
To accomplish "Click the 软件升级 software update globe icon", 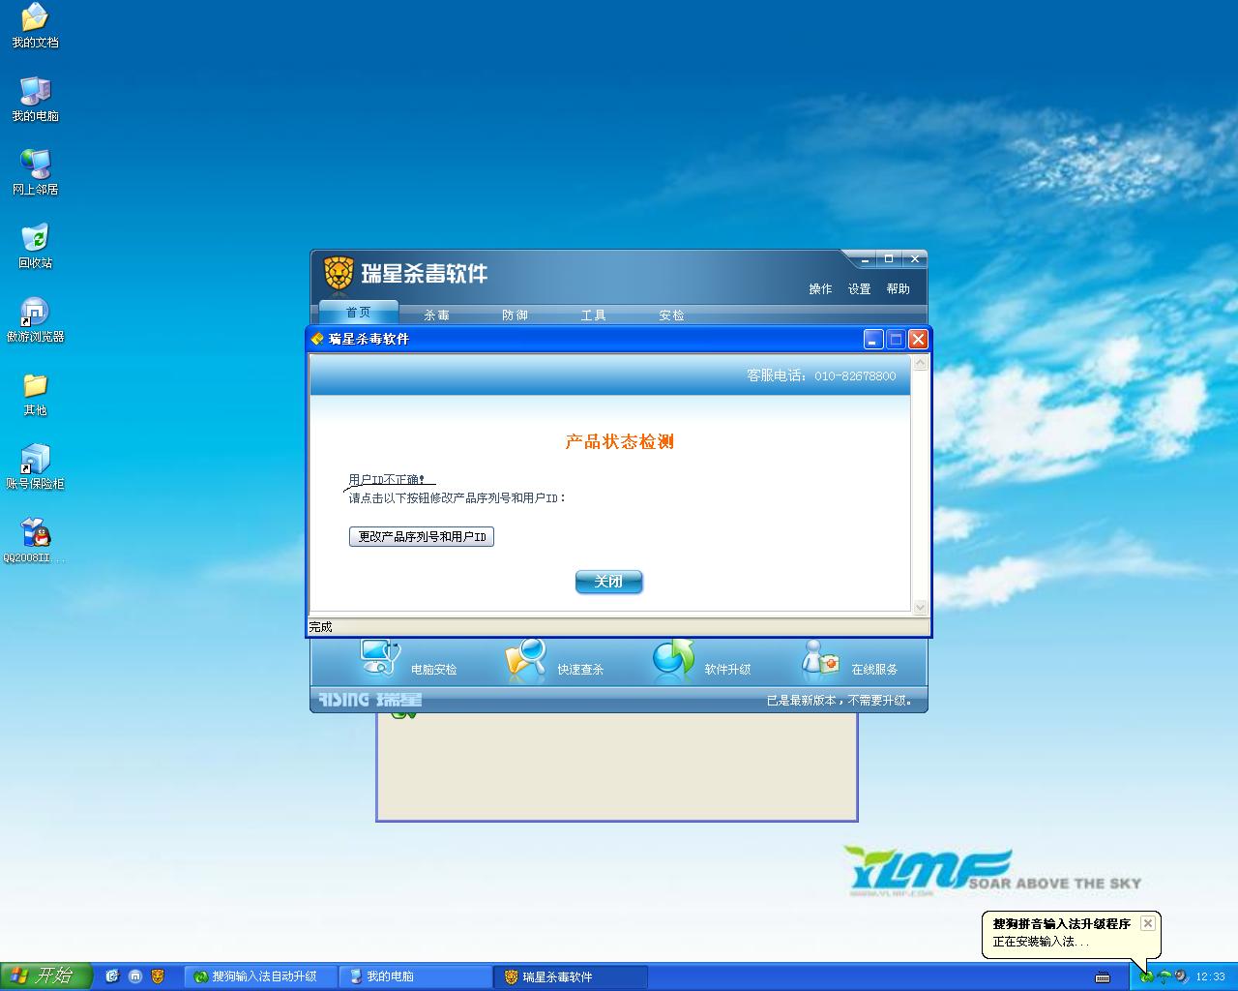I will click(x=673, y=658).
